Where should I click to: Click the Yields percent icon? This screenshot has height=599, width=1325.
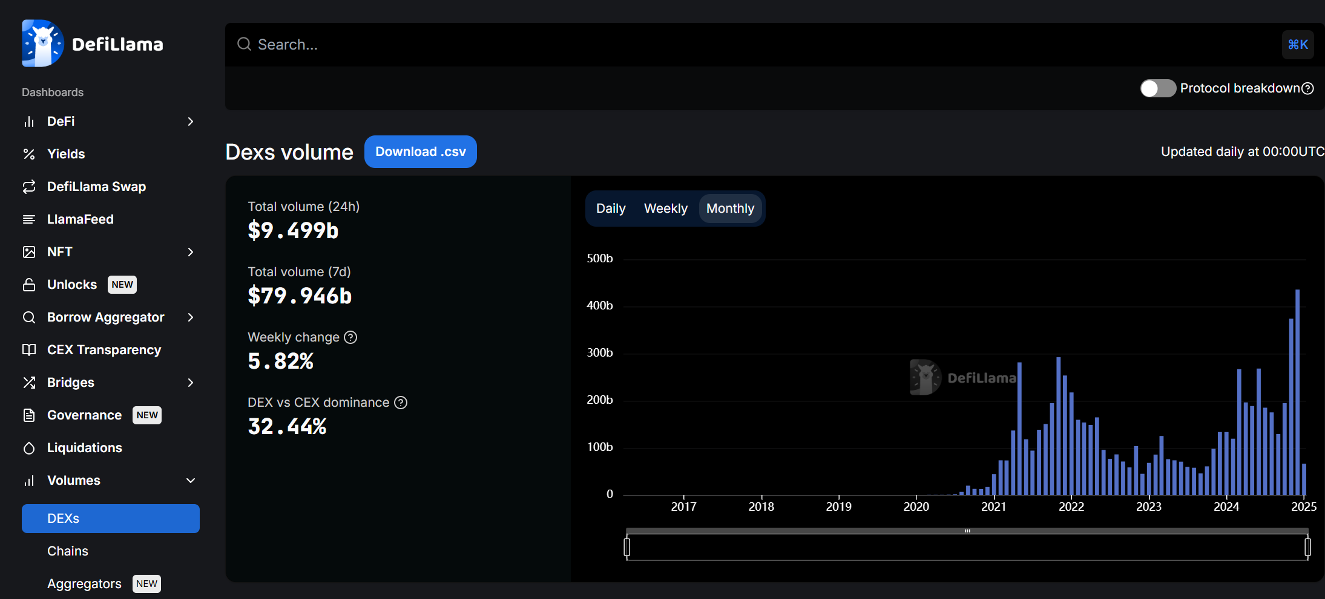pos(29,154)
